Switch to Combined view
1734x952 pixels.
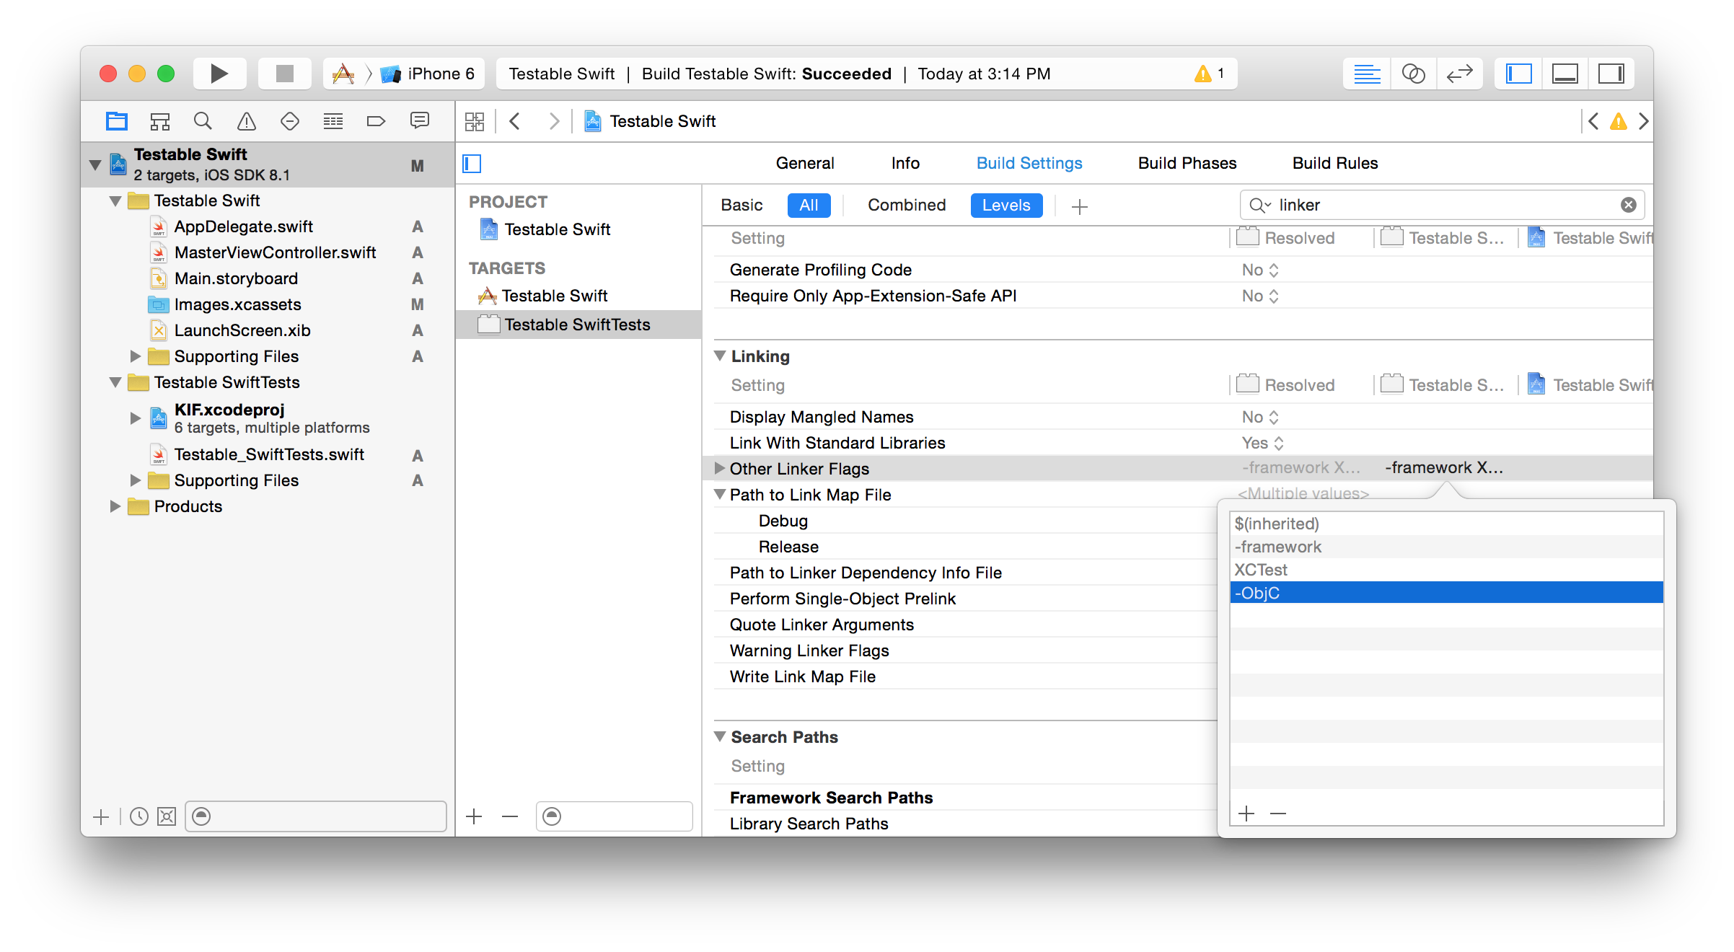tap(906, 206)
